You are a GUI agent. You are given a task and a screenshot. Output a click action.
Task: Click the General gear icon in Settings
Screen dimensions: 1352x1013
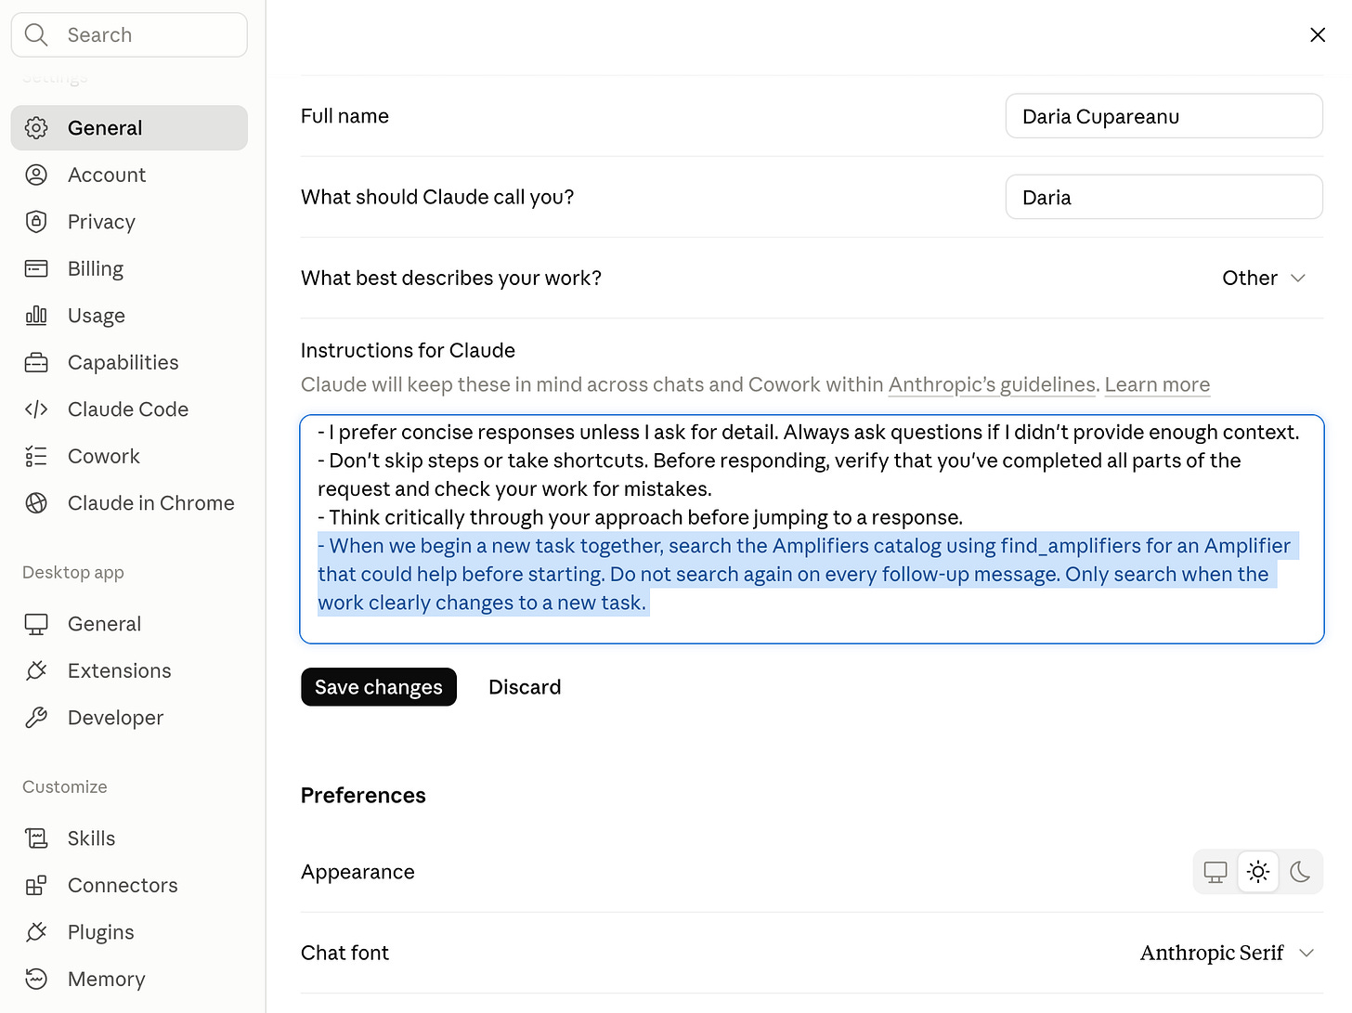pyautogui.click(x=36, y=128)
